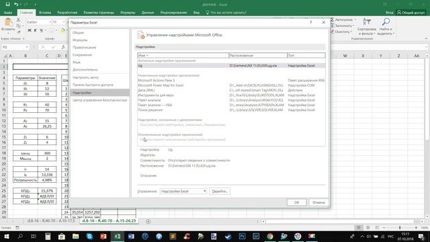Select Общие category in Excel options
Image resolution: width=430 pixels, height=242 pixels.
point(99,33)
